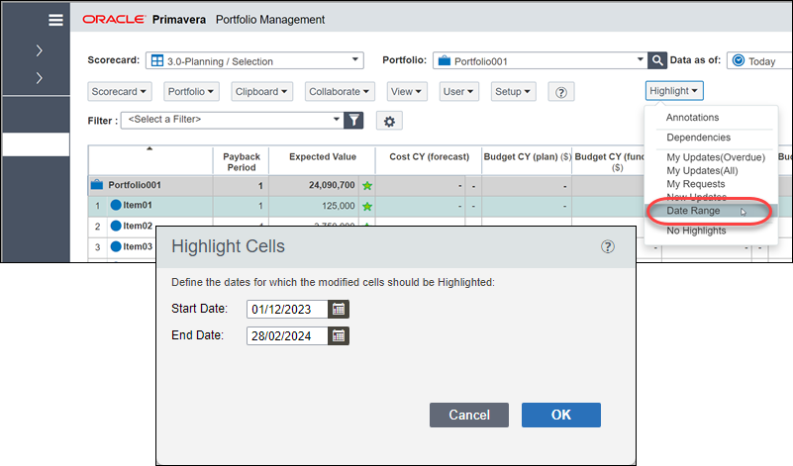This screenshot has height=466, width=793.
Task: Open the End Date calendar picker
Action: click(x=339, y=335)
